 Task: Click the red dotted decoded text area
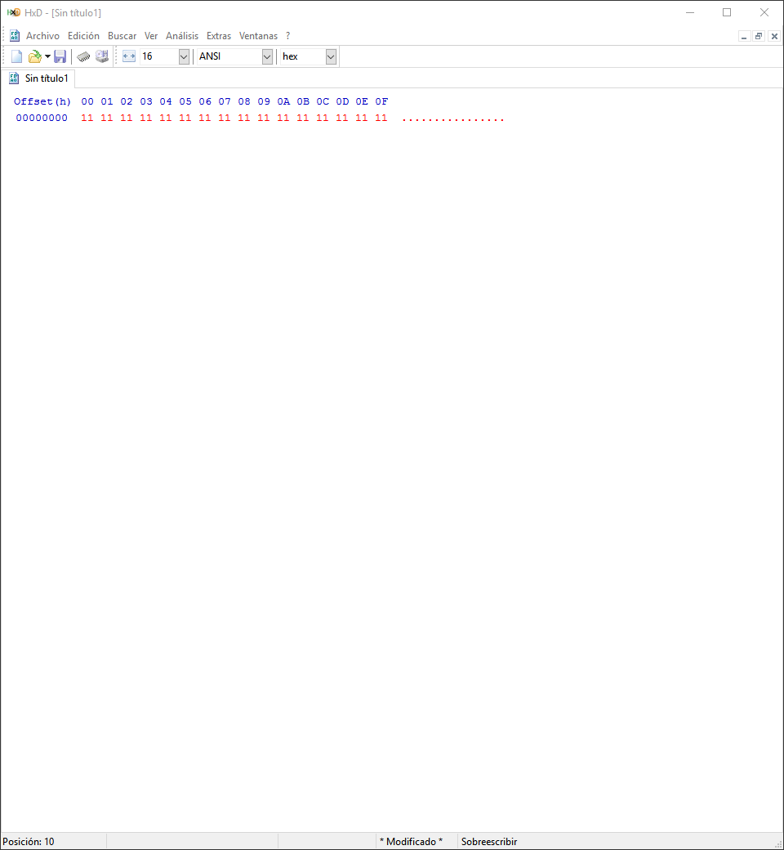[x=453, y=119]
